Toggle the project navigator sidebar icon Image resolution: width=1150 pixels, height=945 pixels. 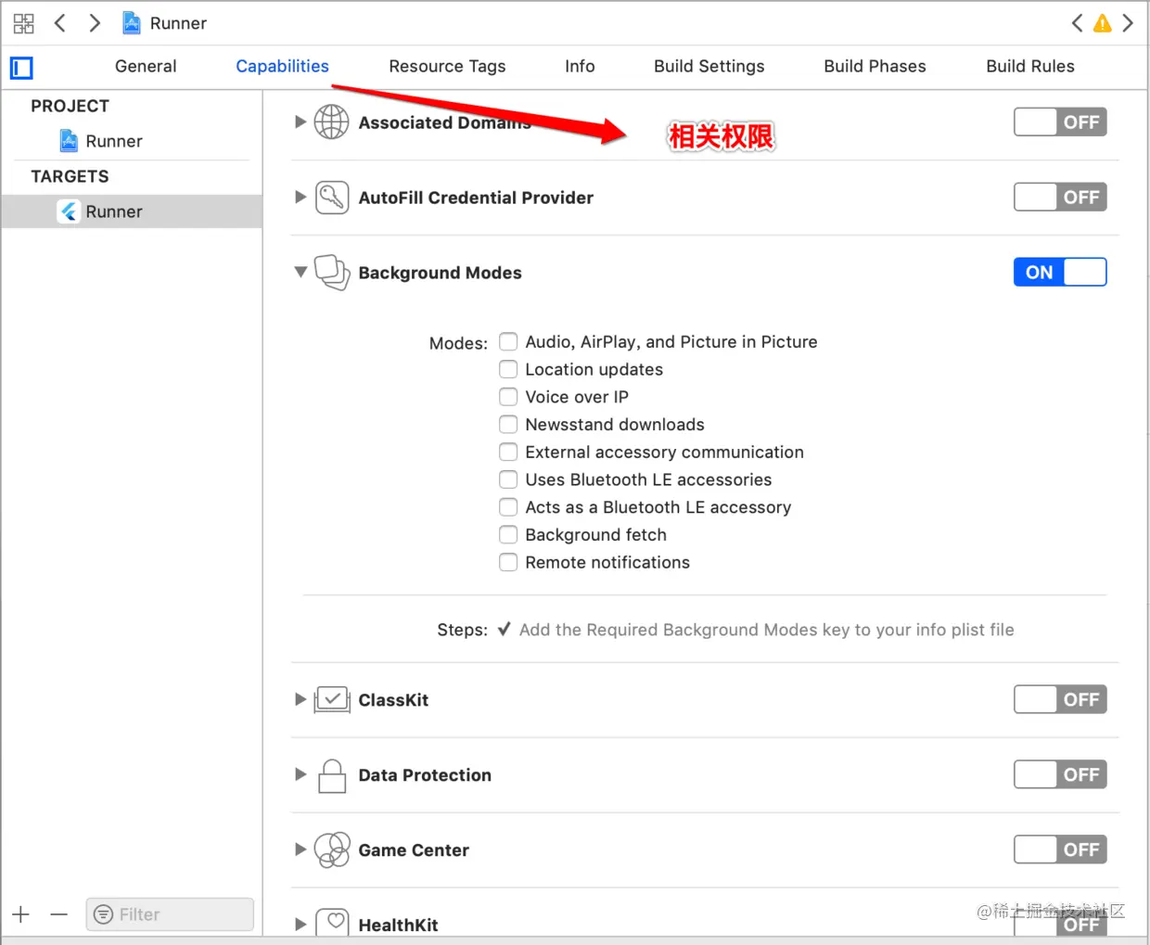[x=21, y=68]
